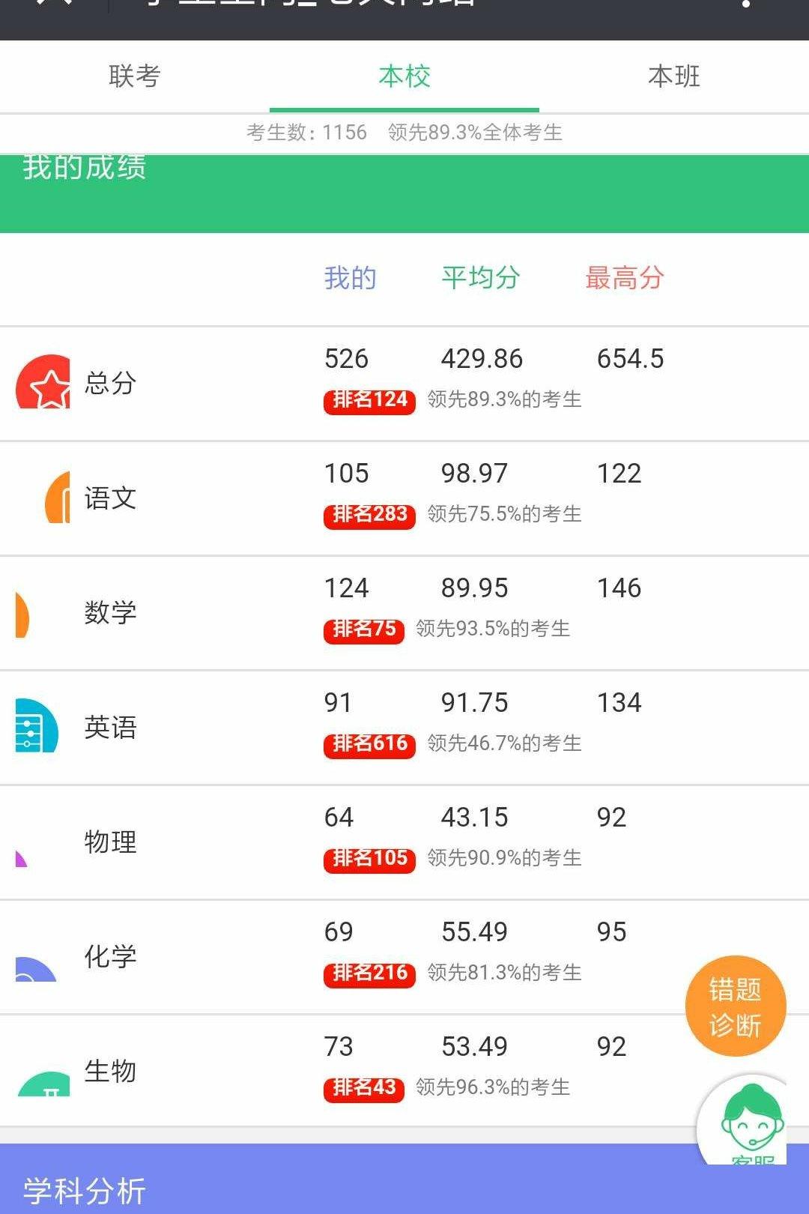Tap the red star 总分 icon

coord(43,383)
